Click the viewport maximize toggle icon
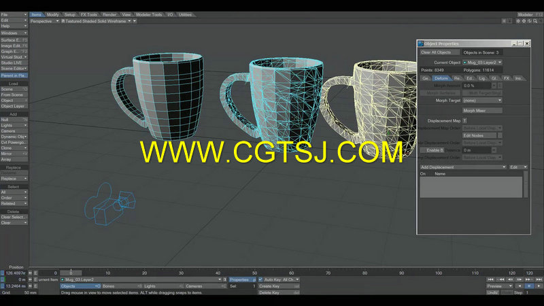The height and width of the screenshot is (306, 544). [x=541, y=21]
